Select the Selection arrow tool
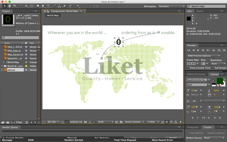The height and width of the screenshot is (142, 227). click(x=5, y=6)
